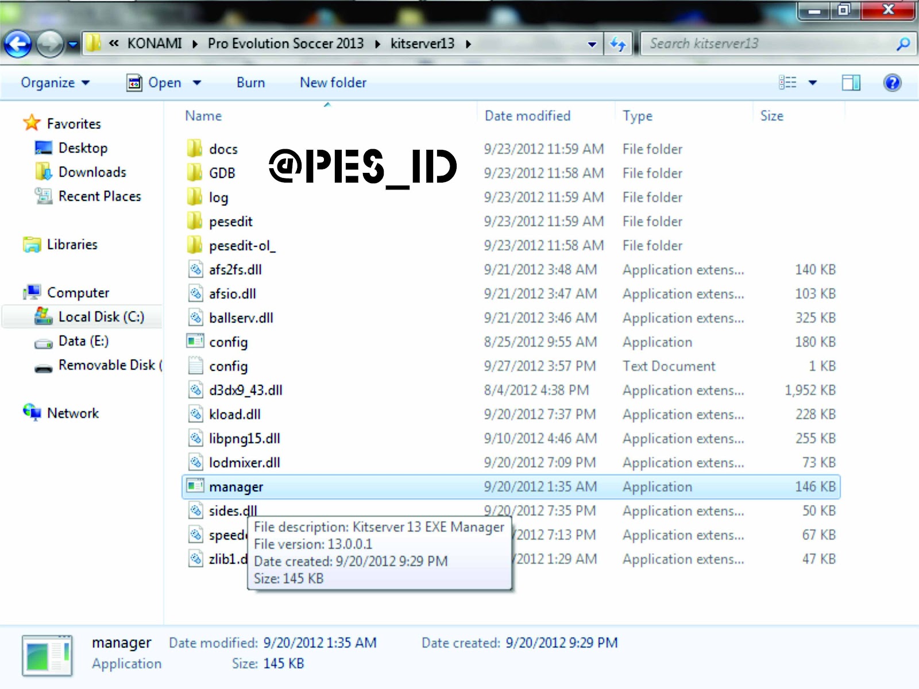This screenshot has width=919, height=689.
Task: Expand arrow after kitserver13 breadcrumb
Action: click(469, 44)
